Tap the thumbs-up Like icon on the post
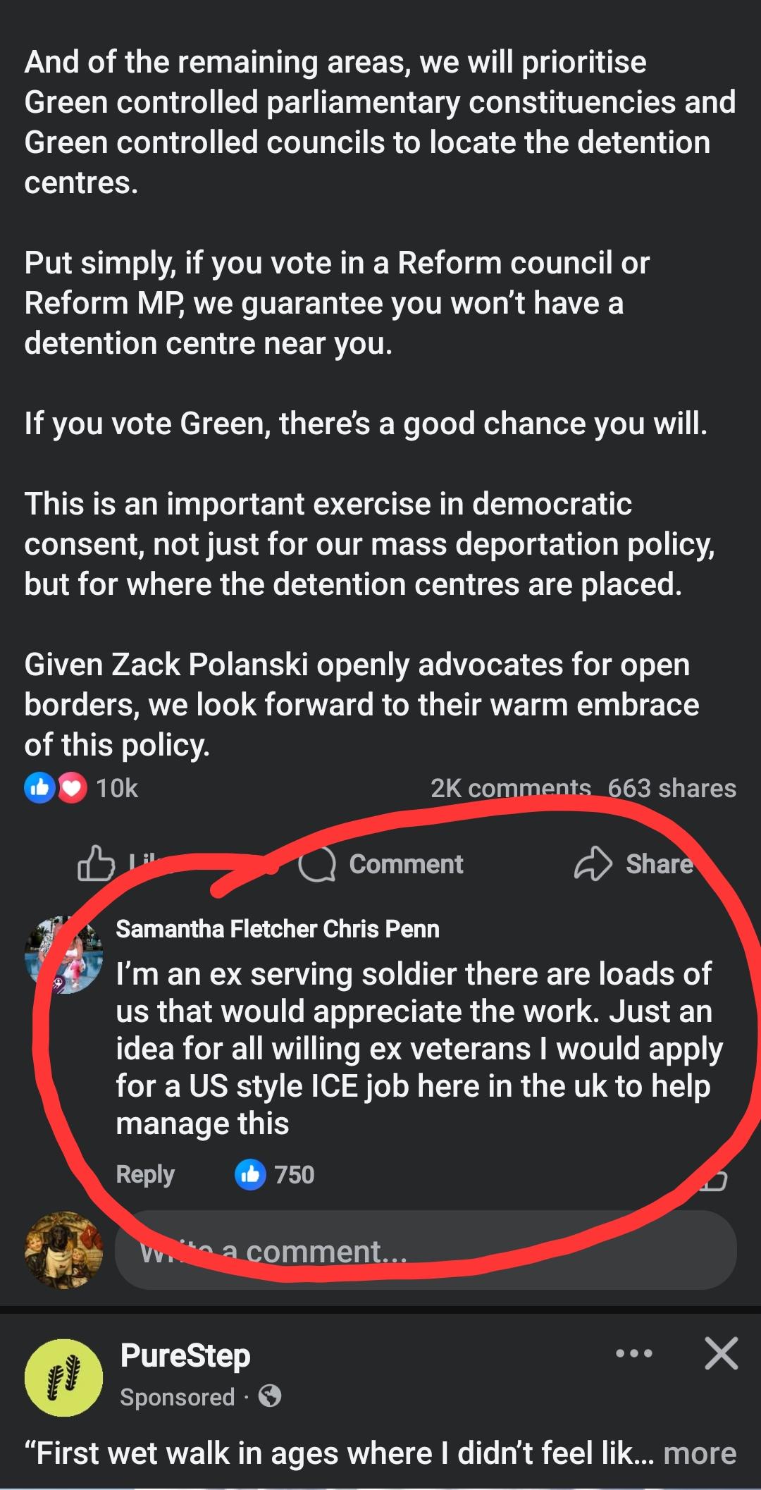The height and width of the screenshot is (1490, 761). pyautogui.click(x=96, y=863)
